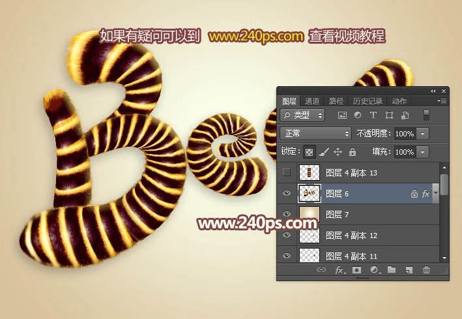The height and width of the screenshot is (319, 462).
Task: Show hidden layer 图层 4 副本 13
Action: (287, 172)
